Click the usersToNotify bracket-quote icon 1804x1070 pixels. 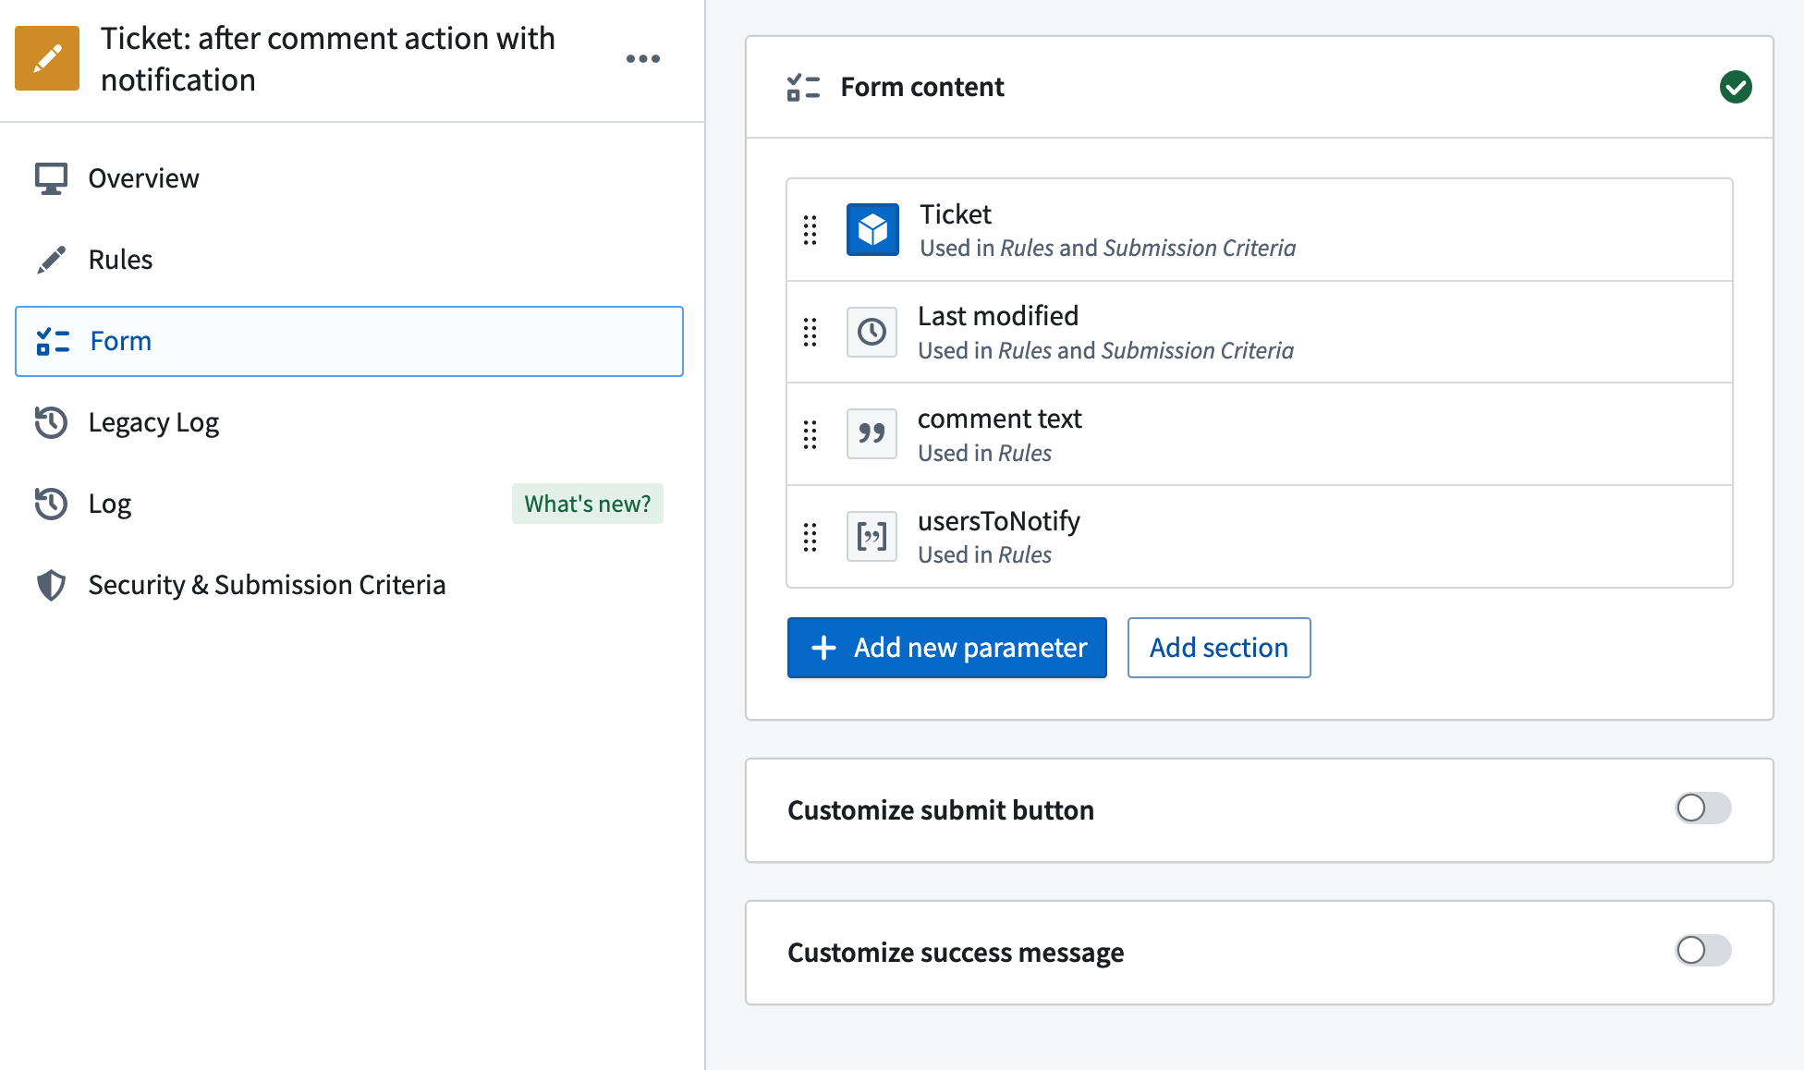click(x=872, y=536)
